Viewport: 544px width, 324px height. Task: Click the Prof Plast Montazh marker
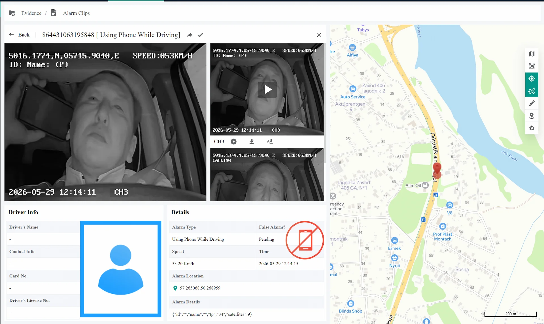tap(443, 226)
